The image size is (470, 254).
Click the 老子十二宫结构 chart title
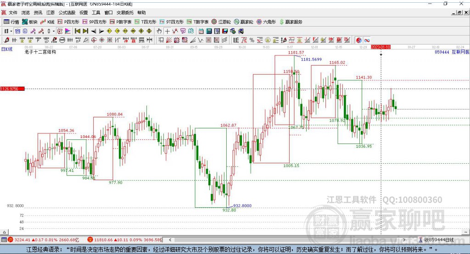tap(40, 52)
